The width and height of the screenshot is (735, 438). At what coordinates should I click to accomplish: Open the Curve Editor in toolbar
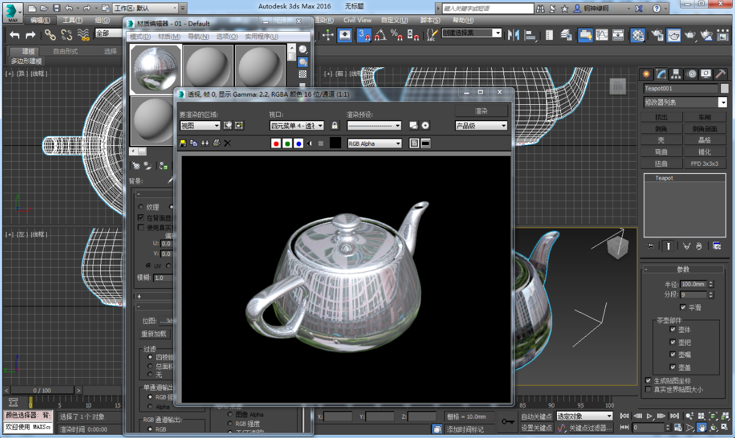[x=602, y=35]
